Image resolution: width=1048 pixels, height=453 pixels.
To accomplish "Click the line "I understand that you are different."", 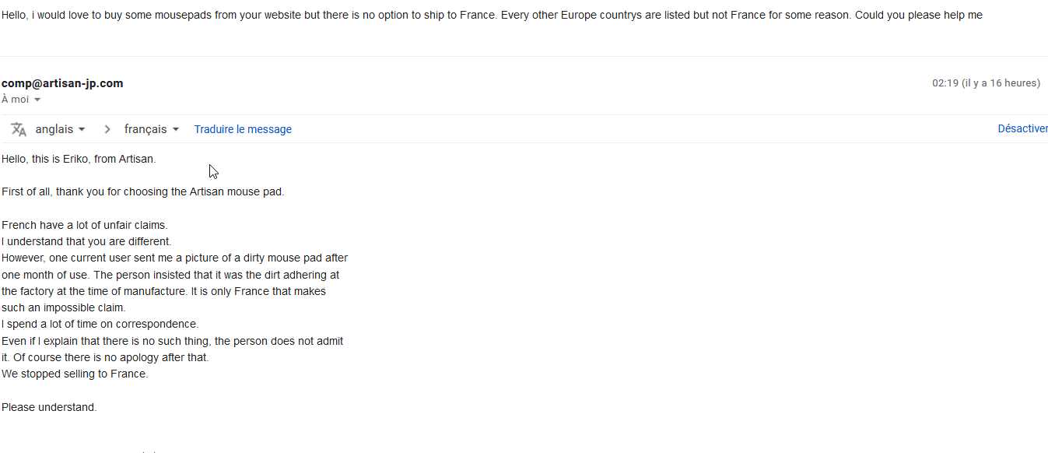I will click(86, 241).
